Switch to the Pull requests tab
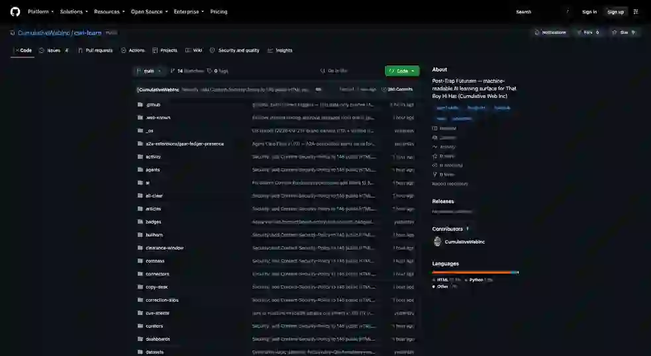 [95, 50]
